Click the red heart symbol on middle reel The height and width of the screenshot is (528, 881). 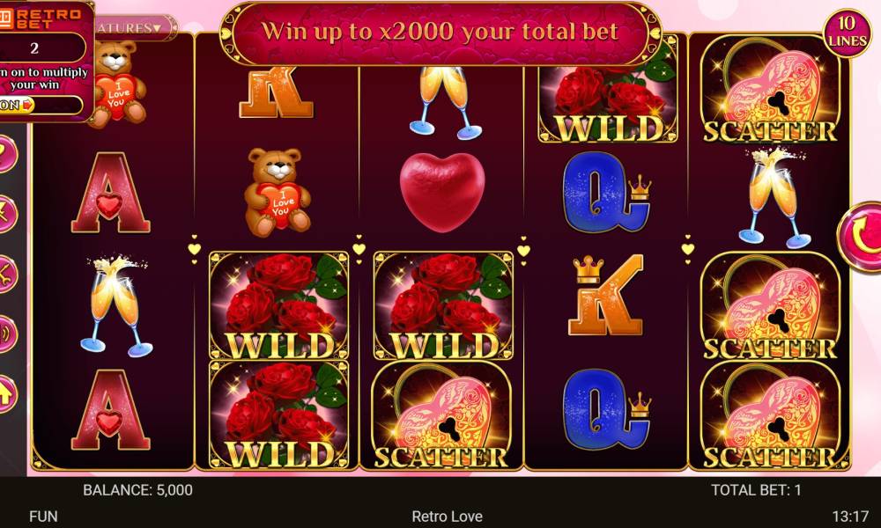pyautogui.click(x=442, y=191)
